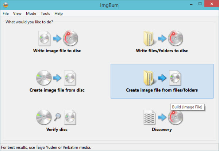Image resolution: width=219 pixels, height=151 pixels.
Task: Click the 'What would you like to do?' heading
Action: (x=29, y=22)
